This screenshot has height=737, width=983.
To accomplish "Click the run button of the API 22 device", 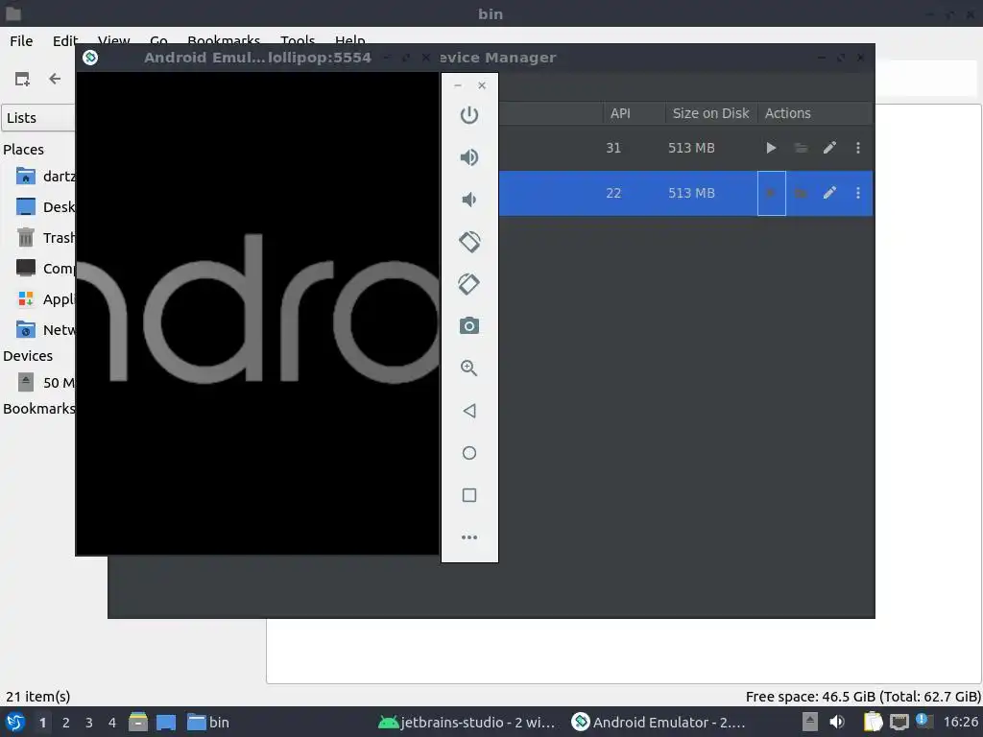I will click(x=771, y=193).
